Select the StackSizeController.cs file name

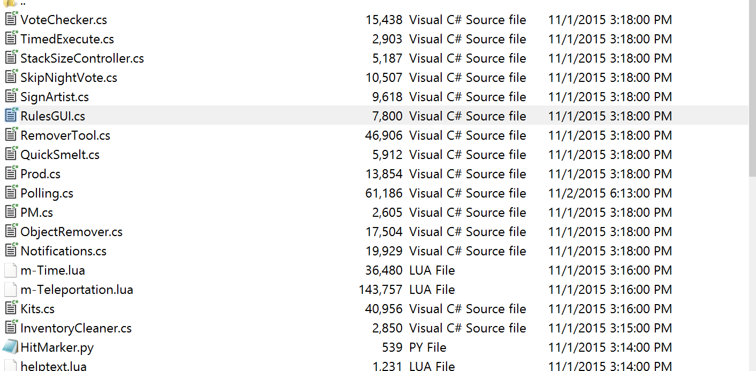coord(82,58)
